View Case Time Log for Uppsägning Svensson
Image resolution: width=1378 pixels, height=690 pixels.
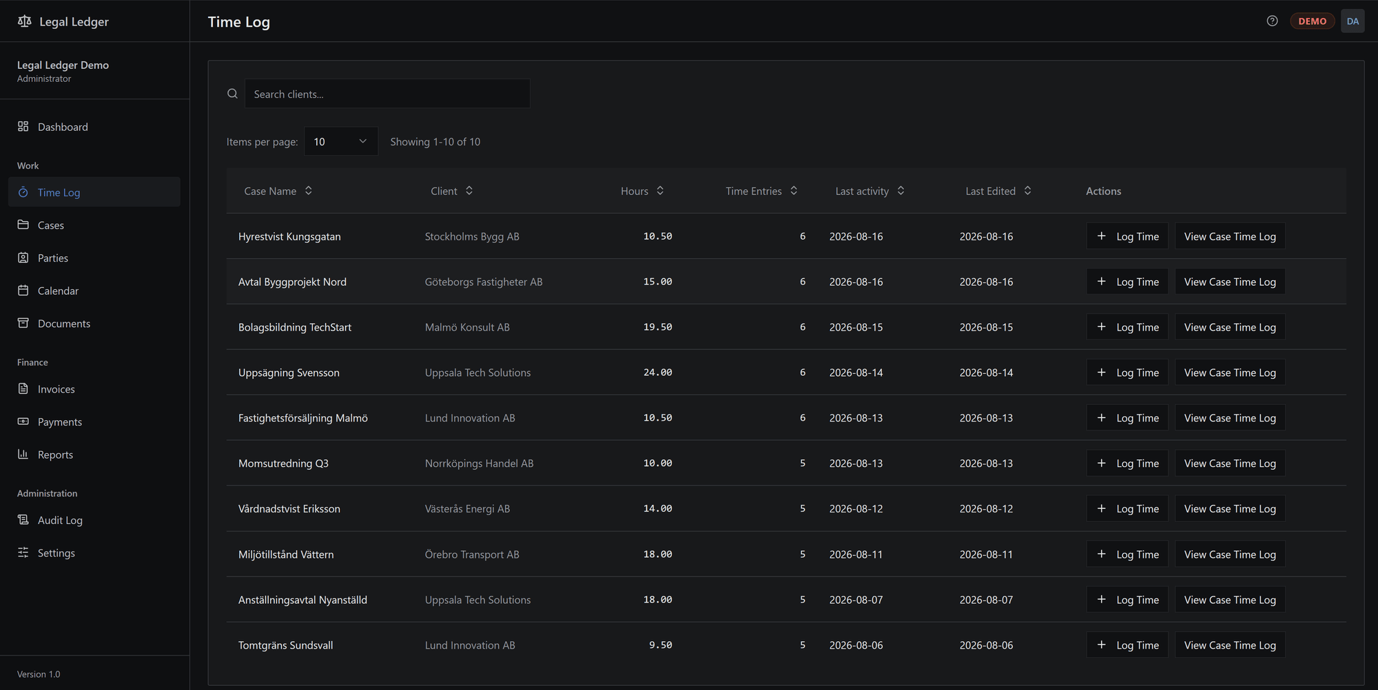(1230, 373)
